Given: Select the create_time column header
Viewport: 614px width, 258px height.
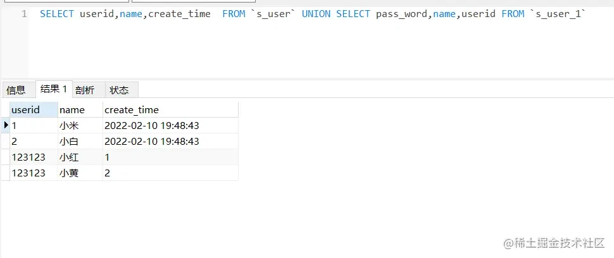Looking at the screenshot, I should tap(170, 109).
